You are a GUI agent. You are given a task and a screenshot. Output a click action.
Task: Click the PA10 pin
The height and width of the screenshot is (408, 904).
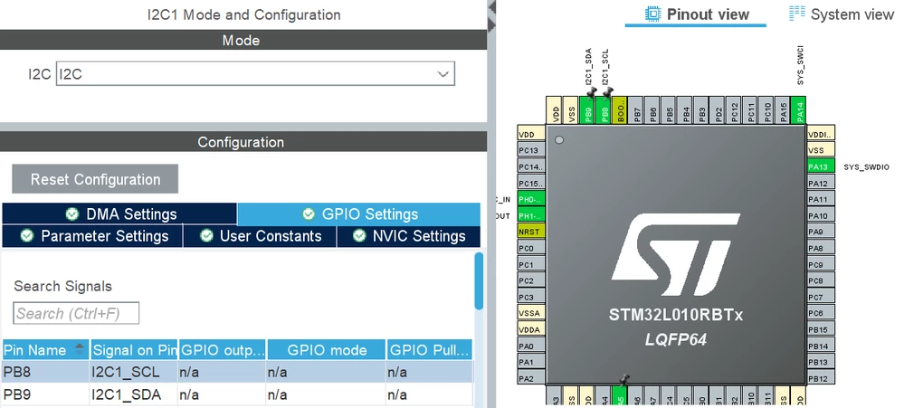point(821,215)
